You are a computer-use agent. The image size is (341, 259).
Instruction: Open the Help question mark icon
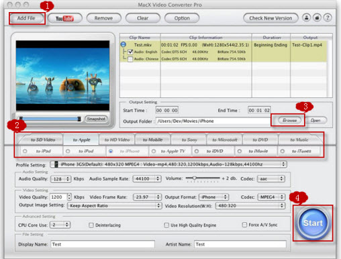pyautogui.click(x=328, y=17)
